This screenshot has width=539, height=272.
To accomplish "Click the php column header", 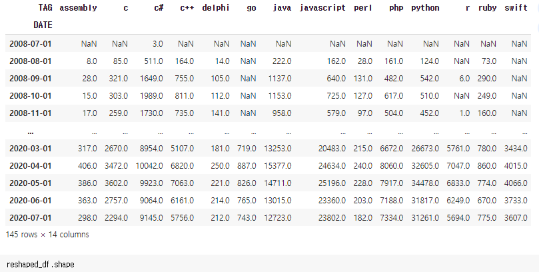I will 396,8.
